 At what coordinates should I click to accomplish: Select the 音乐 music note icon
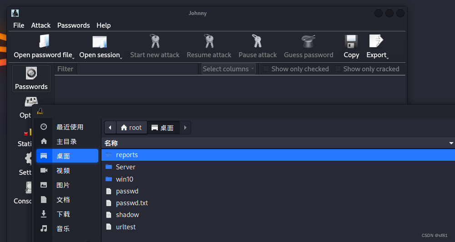pyautogui.click(x=44, y=228)
